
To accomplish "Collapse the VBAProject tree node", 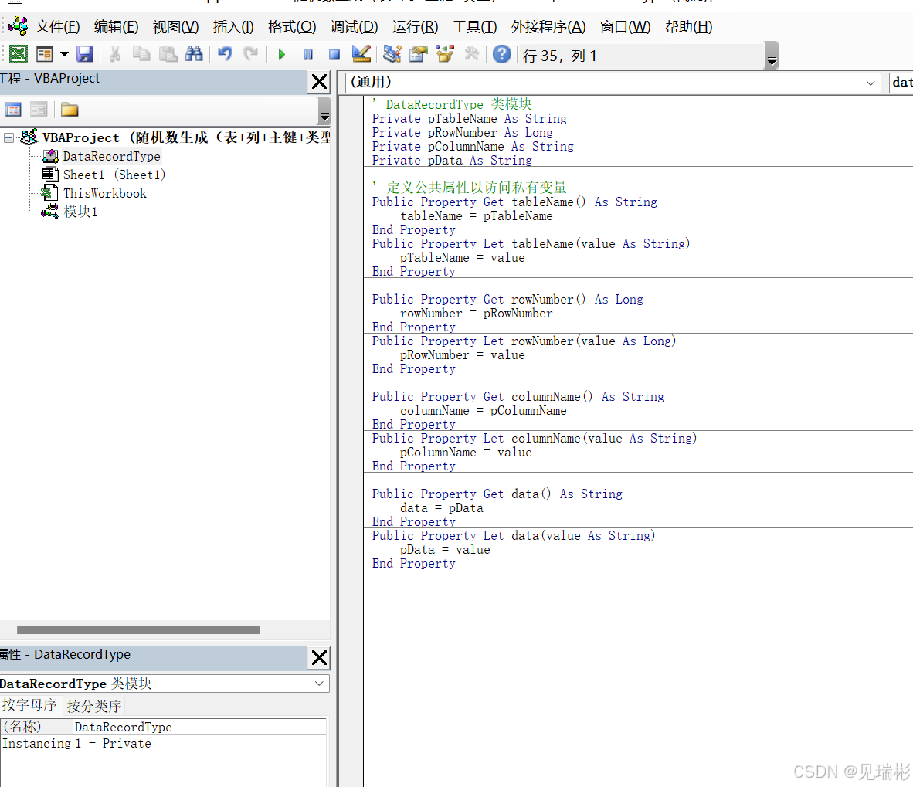I will click(8, 138).
